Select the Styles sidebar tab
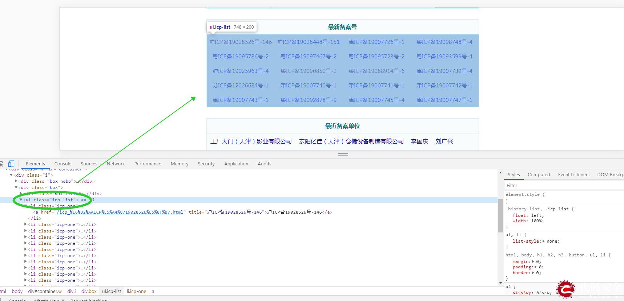This screenshot has width=624, height=301. point(514,175)
